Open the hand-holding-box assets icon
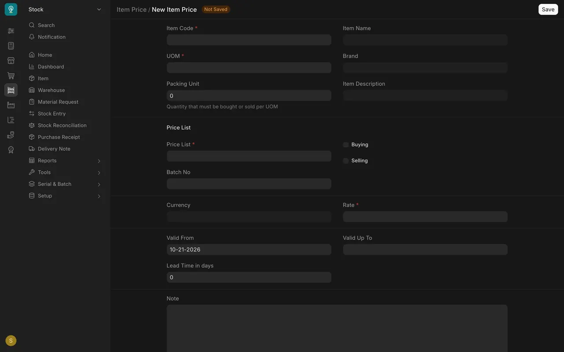This screenshot has height=352, width=564. coord(11,135)
